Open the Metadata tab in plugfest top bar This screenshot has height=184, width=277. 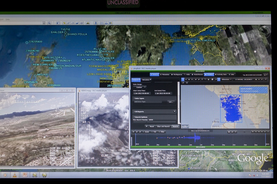coord(165,74)
